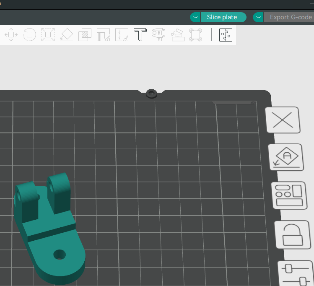
Task: Arrange objects on the plate
Action: (x=288, y=195)
